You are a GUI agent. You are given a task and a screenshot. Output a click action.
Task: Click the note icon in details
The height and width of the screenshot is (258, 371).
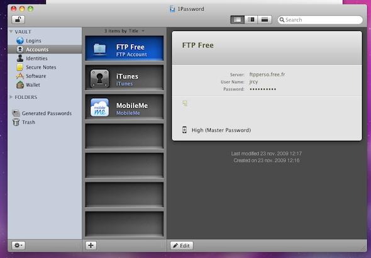click(x=185, y=103)
